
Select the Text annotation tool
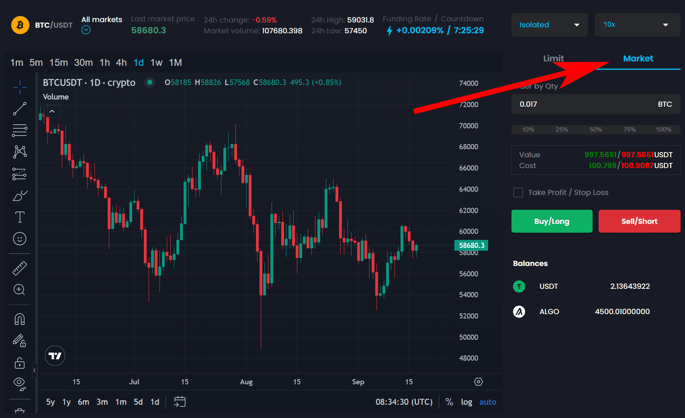(x=20, y=217)
